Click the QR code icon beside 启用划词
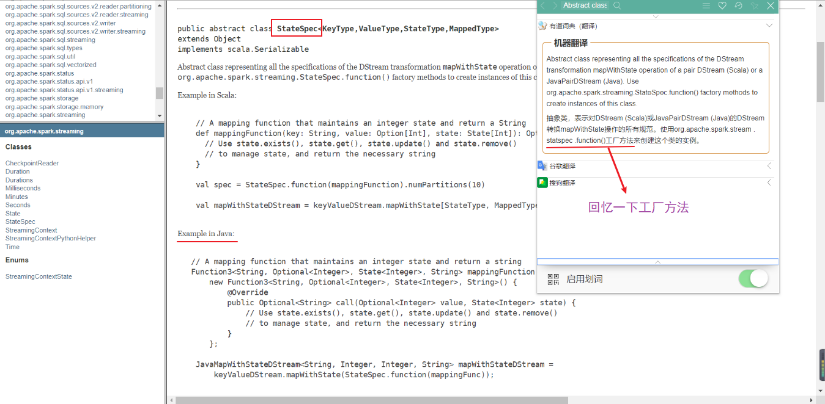Image resolution: width=825 pixels, height=404 pixels. [x=553, y=280]
